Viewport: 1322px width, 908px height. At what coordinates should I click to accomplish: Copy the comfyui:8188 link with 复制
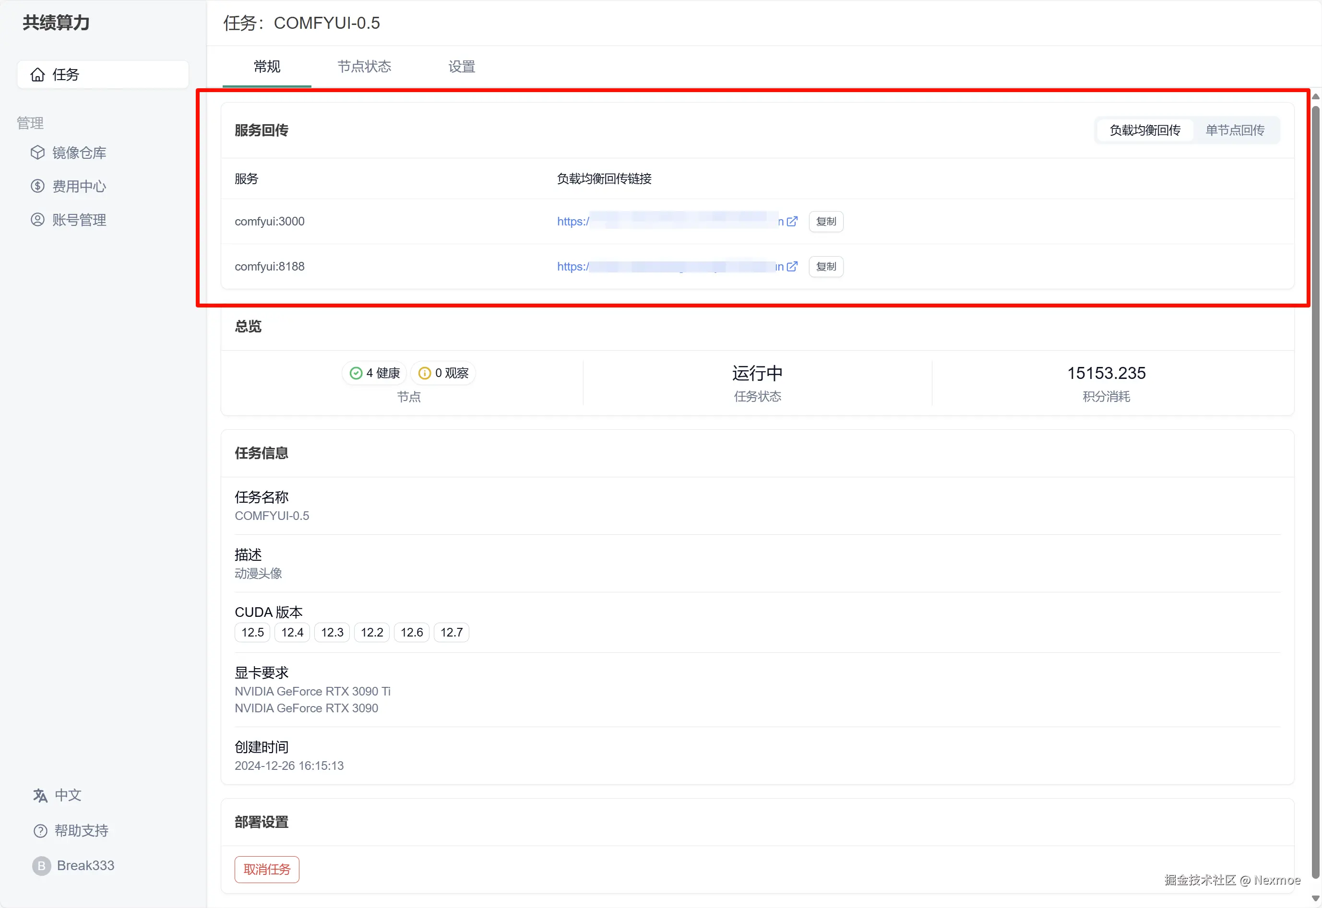coord(826,266)
